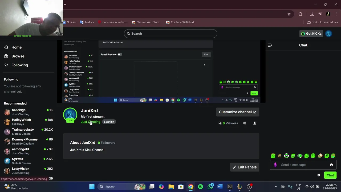Open Chrome downloads icon
341x192 pixels.
coord(312,14)
